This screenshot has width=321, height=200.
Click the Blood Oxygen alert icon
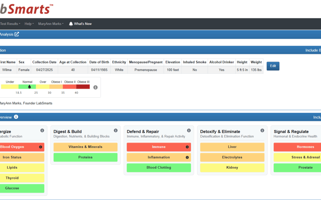coord(40,147)
